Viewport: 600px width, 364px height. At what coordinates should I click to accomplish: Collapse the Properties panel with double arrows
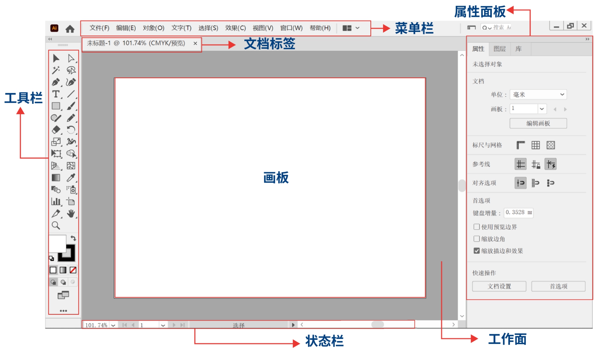pos(587,39)
